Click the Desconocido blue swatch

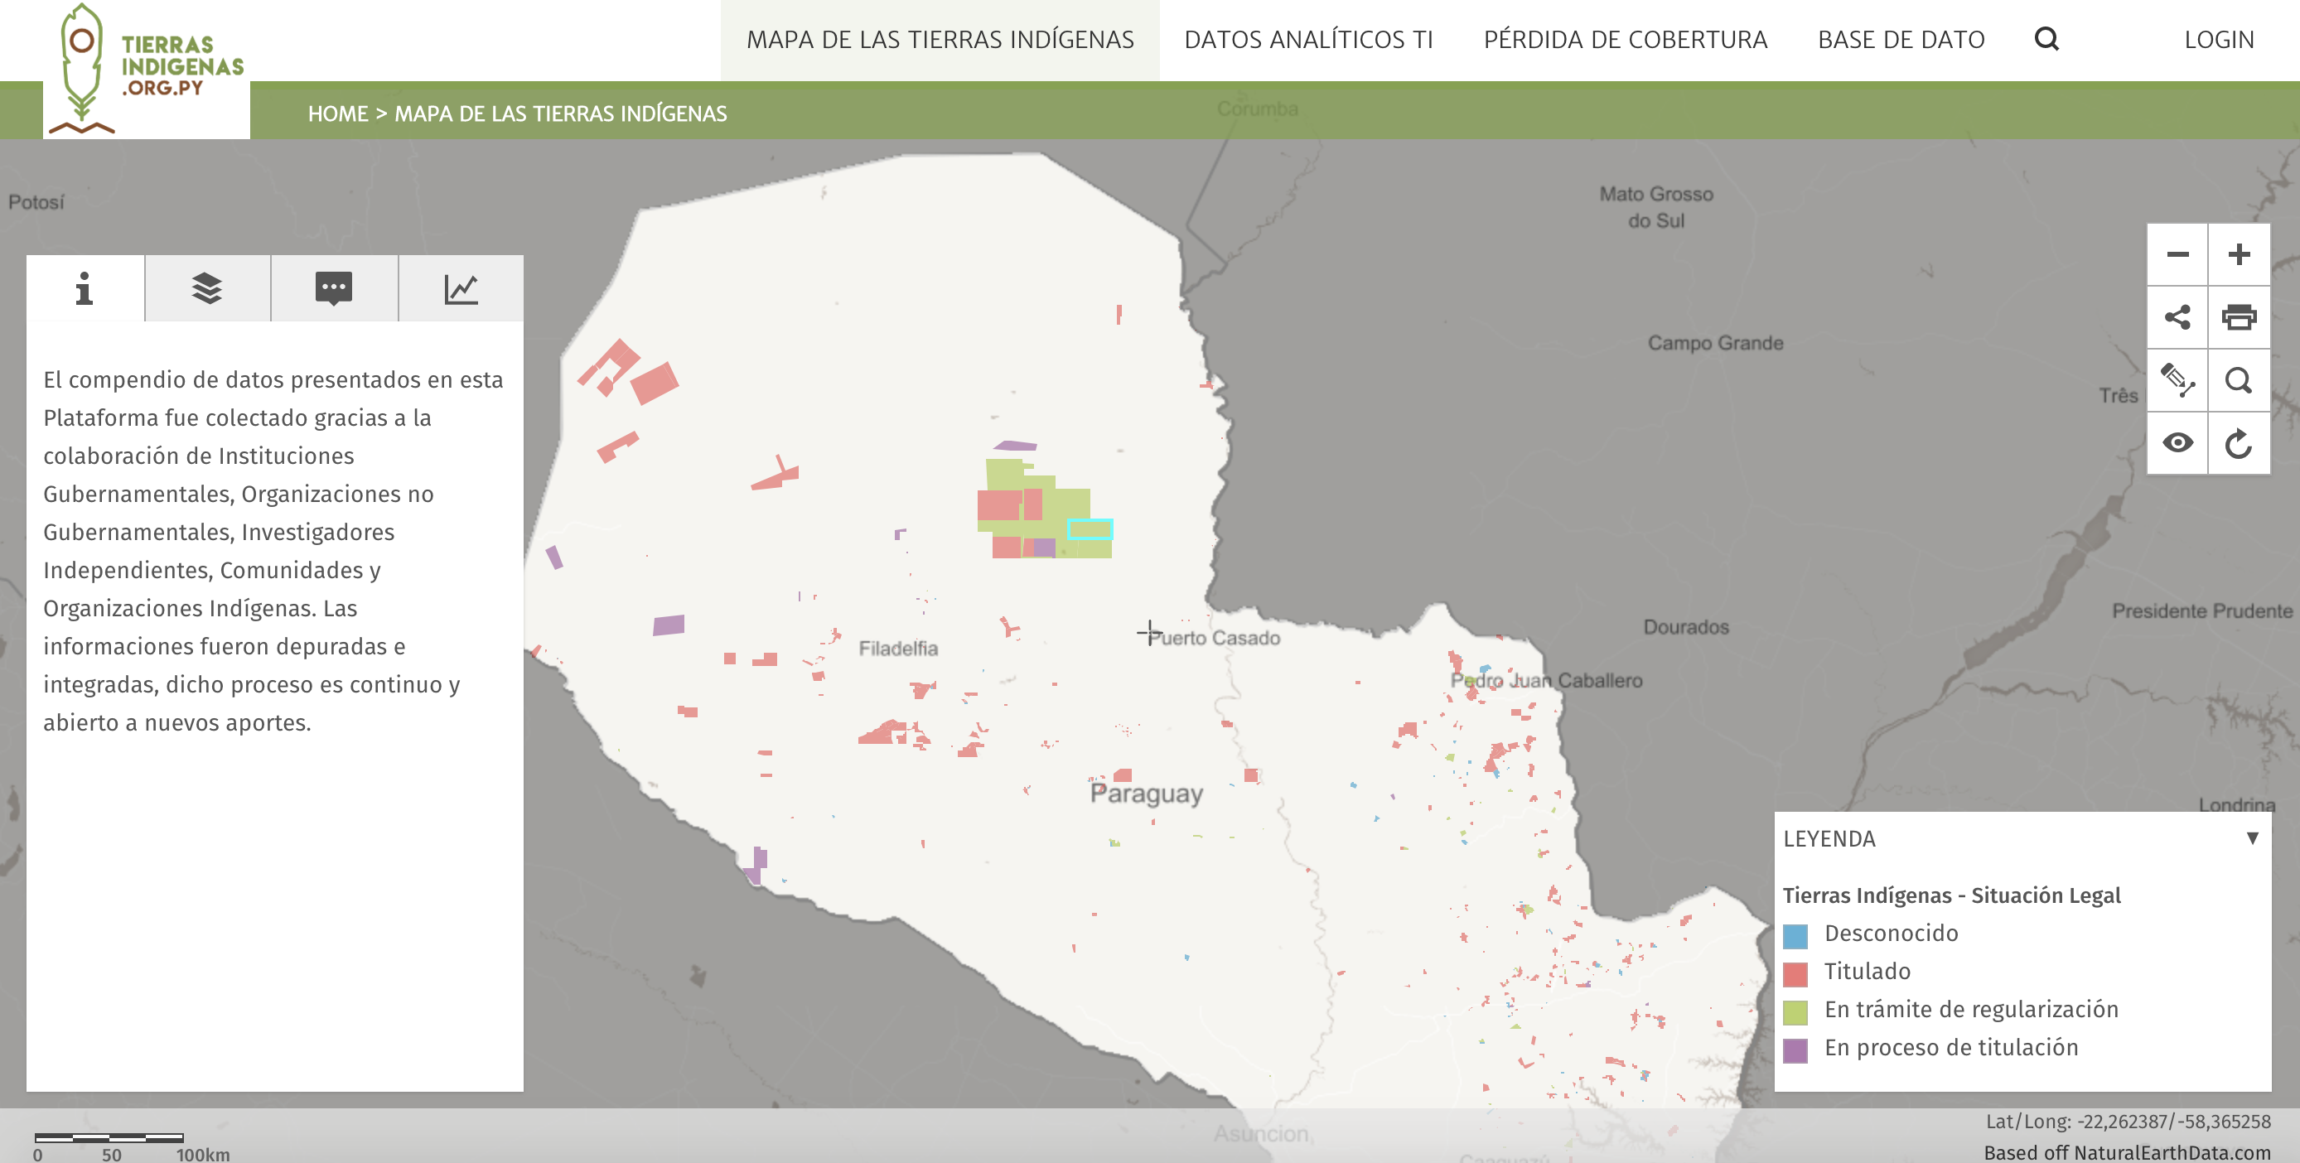[1795, 935]
